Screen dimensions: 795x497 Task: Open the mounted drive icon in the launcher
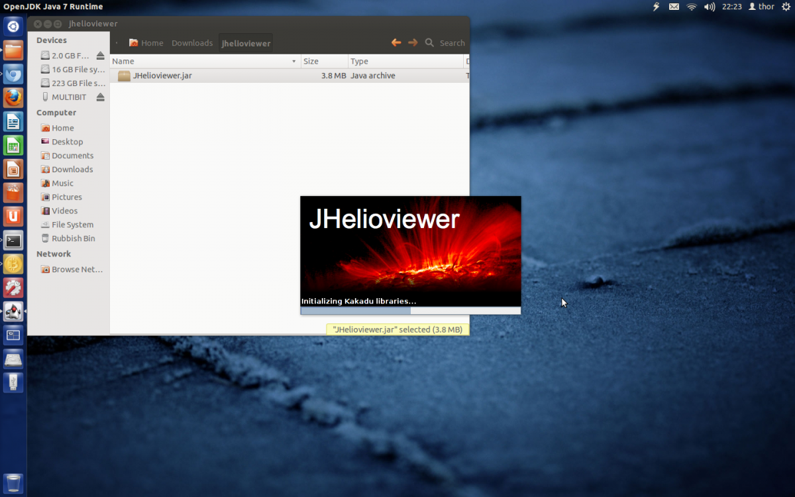[x=14, y=359]
